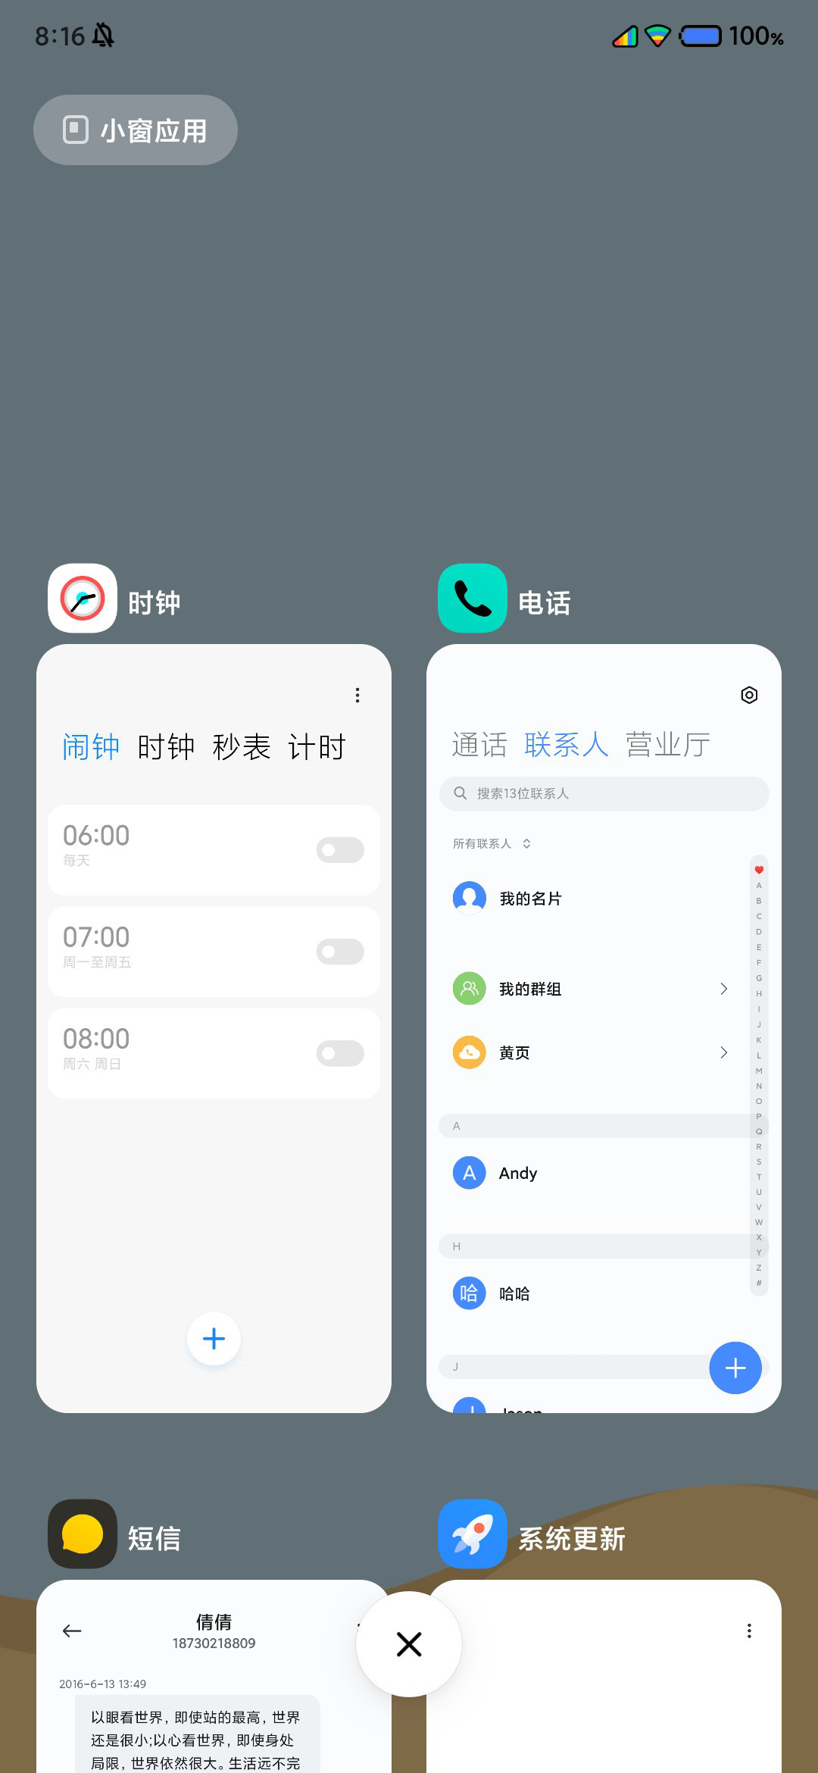Switch to the 秒表 tab
Screen dimensions: 818x1773
(x=242, y=747)
